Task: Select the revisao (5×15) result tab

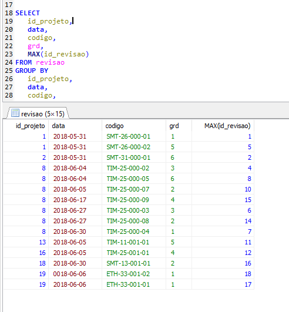Action: click(38, 113)
